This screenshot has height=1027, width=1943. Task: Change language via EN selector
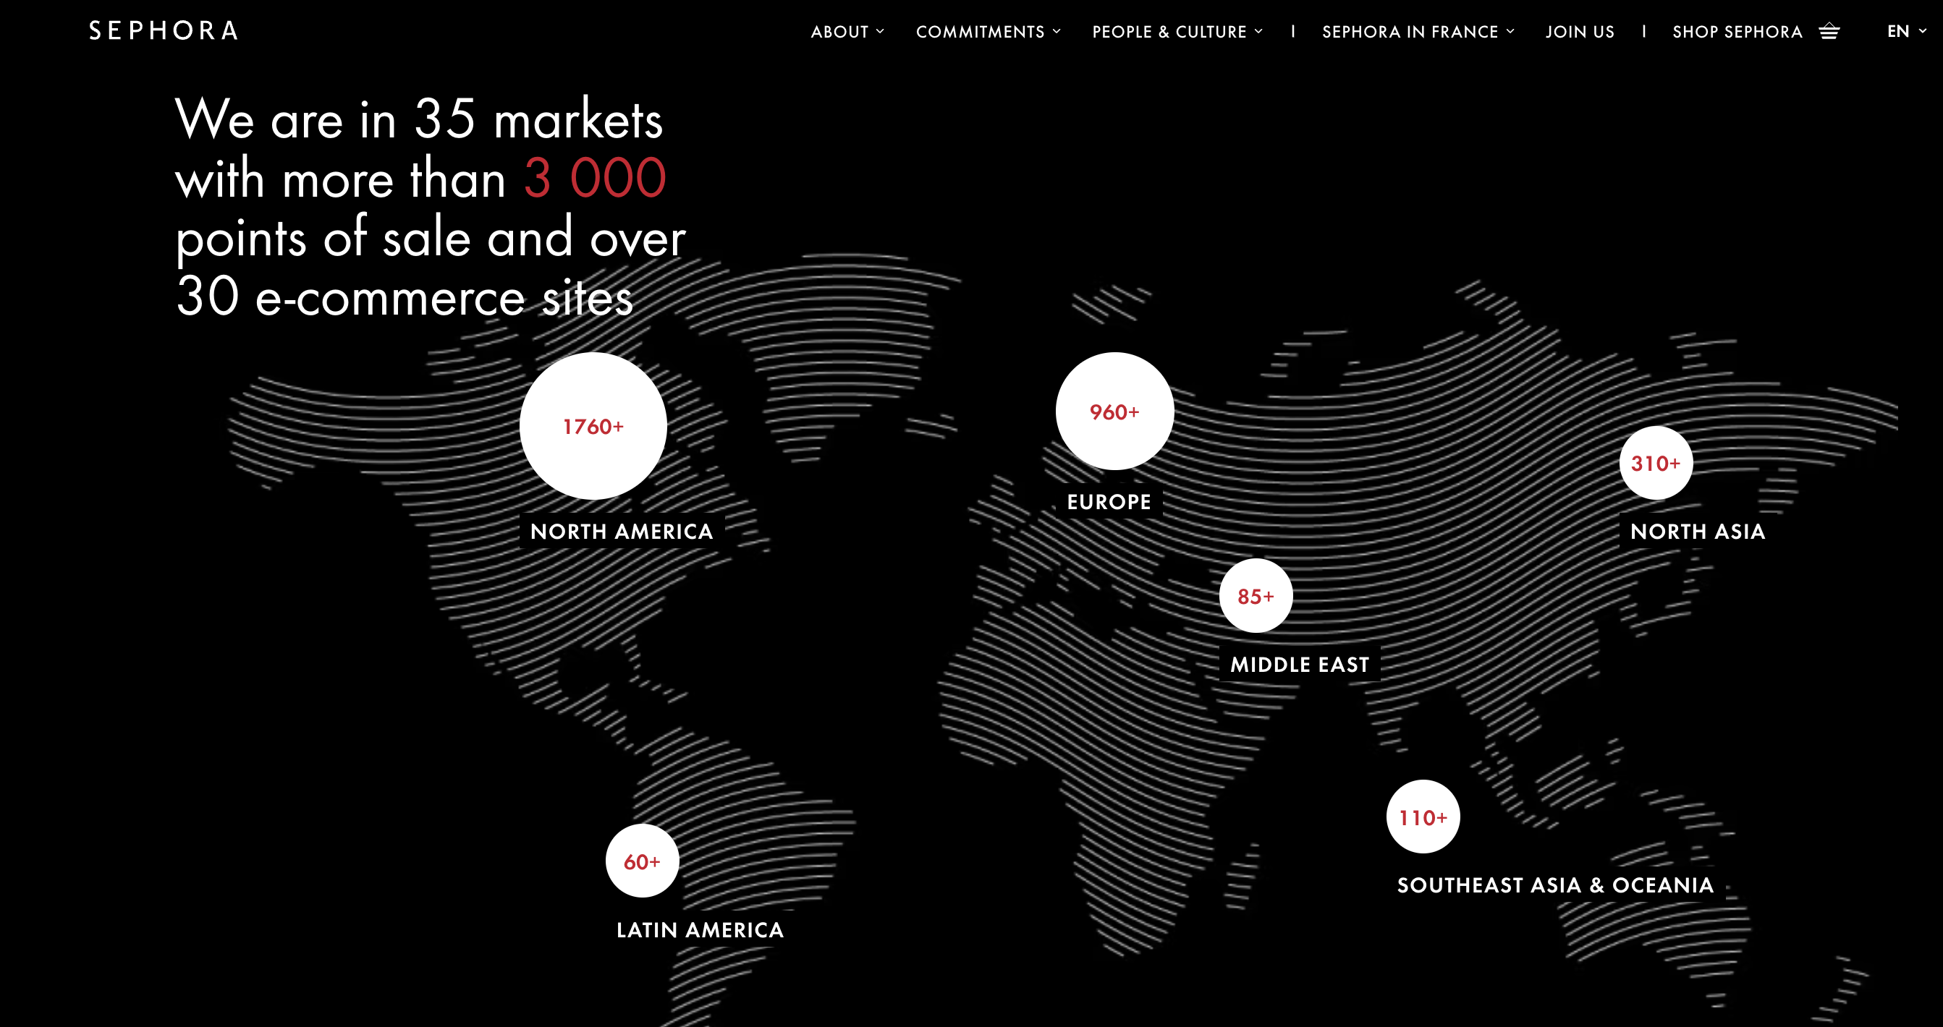pyautogui.click(x=1905, y=32)
